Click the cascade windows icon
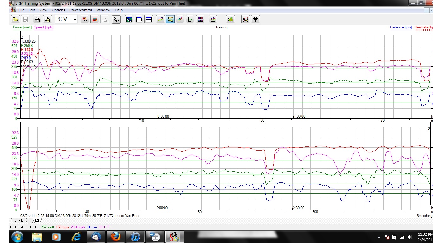The image size is (433, 243). (129, 19)
